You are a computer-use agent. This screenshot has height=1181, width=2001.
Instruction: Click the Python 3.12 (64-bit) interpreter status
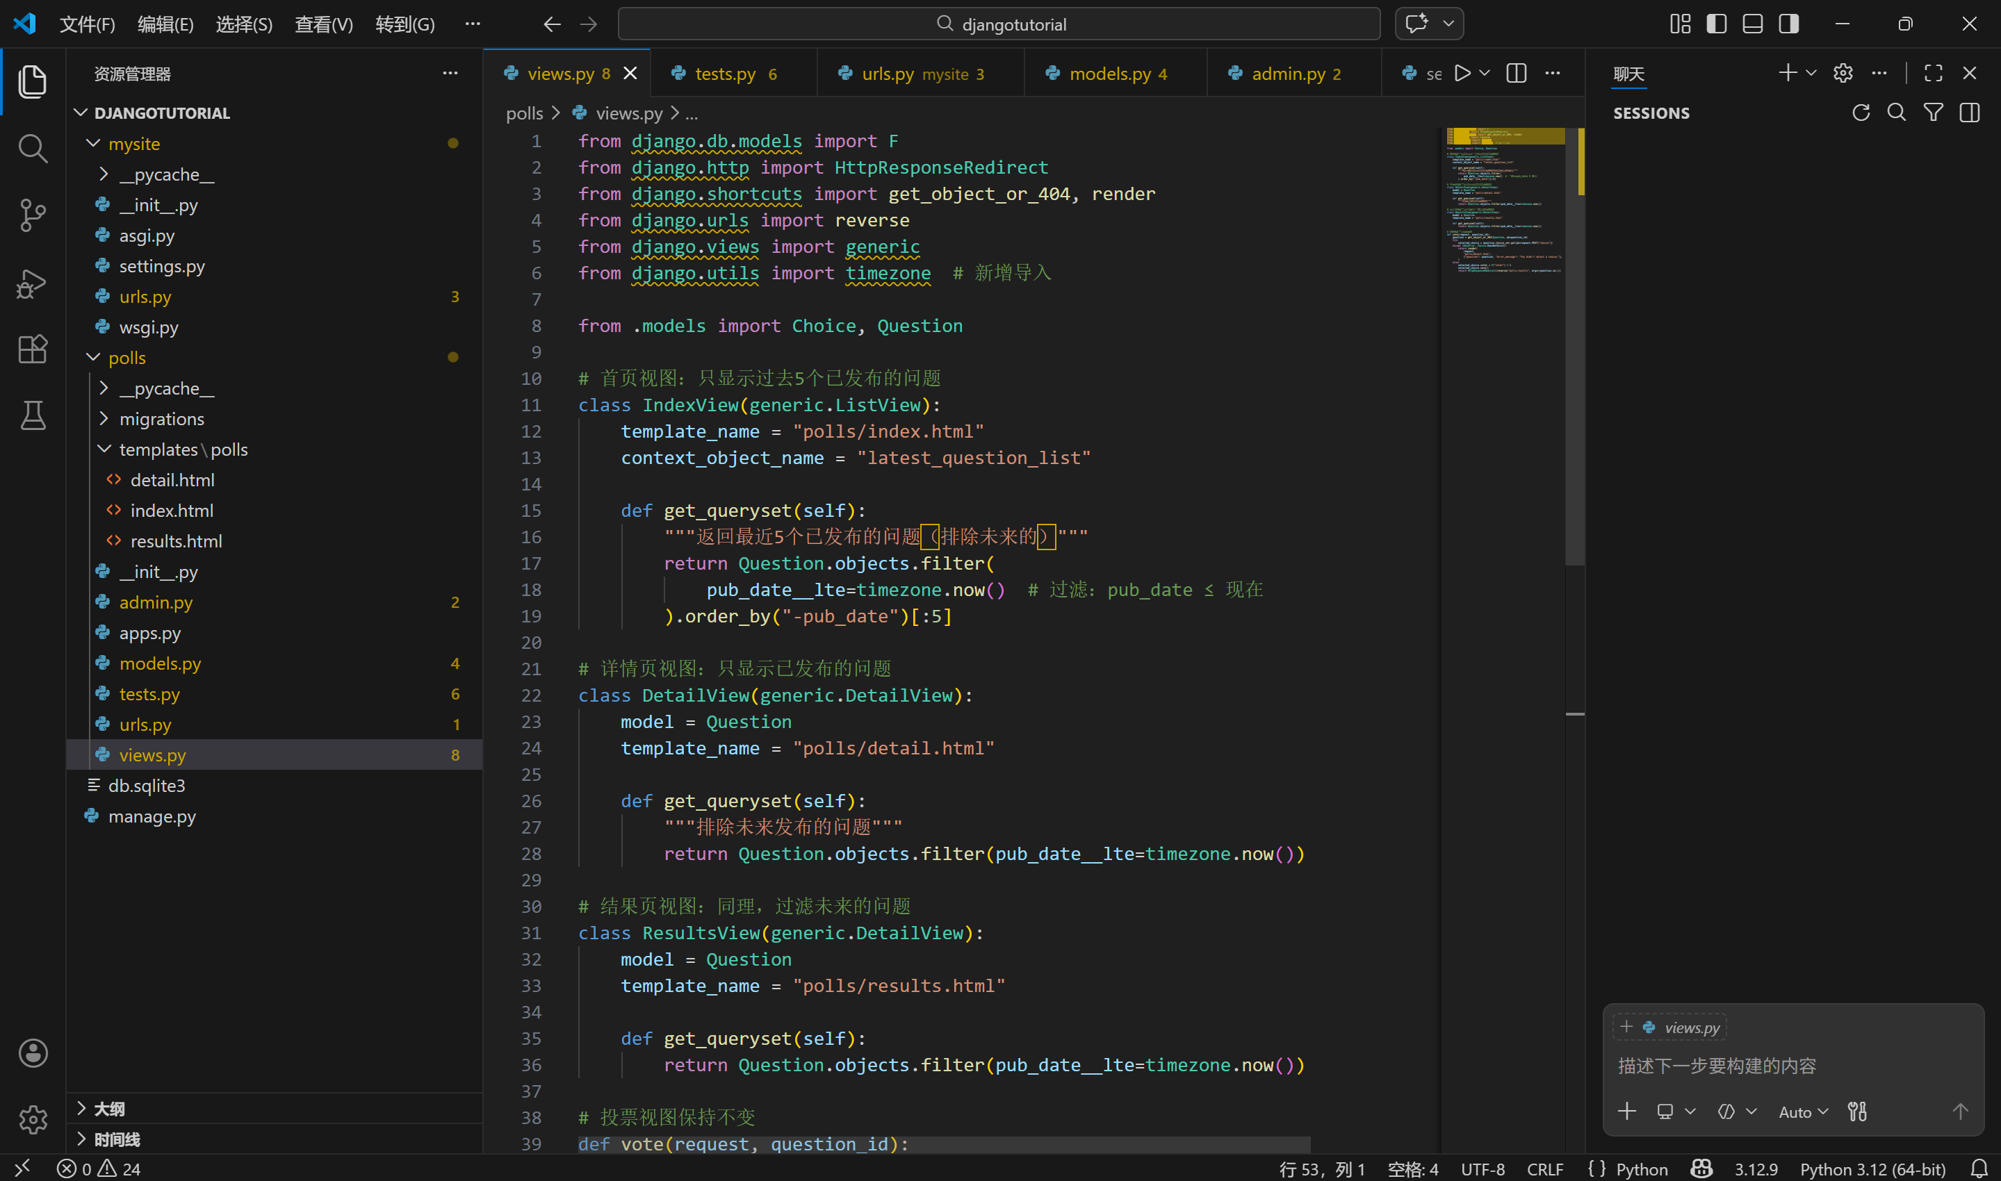[1872, 1168]
